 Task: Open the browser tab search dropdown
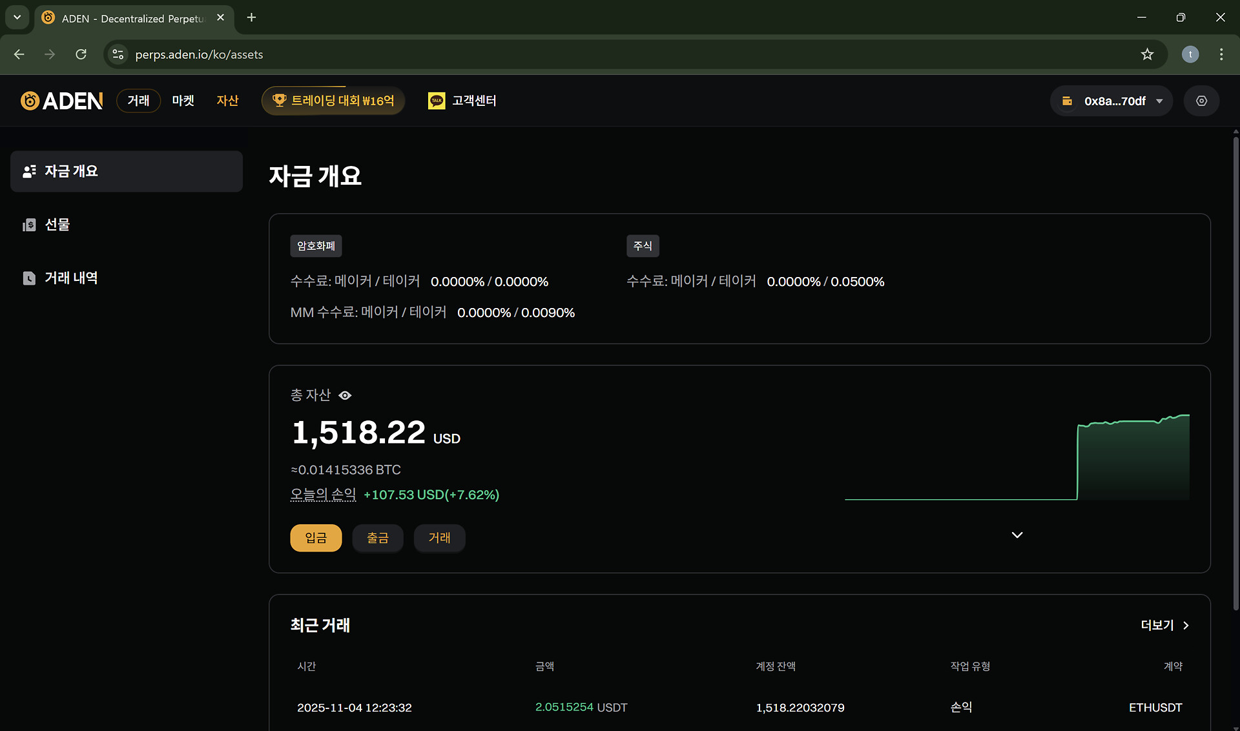click(17, 17)
